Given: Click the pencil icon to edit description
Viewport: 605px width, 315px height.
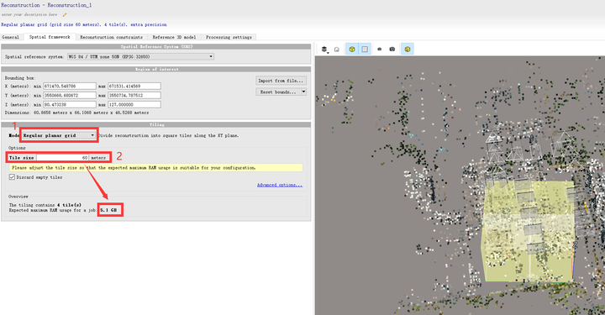Looking at the screenshot, I should 65,14.
